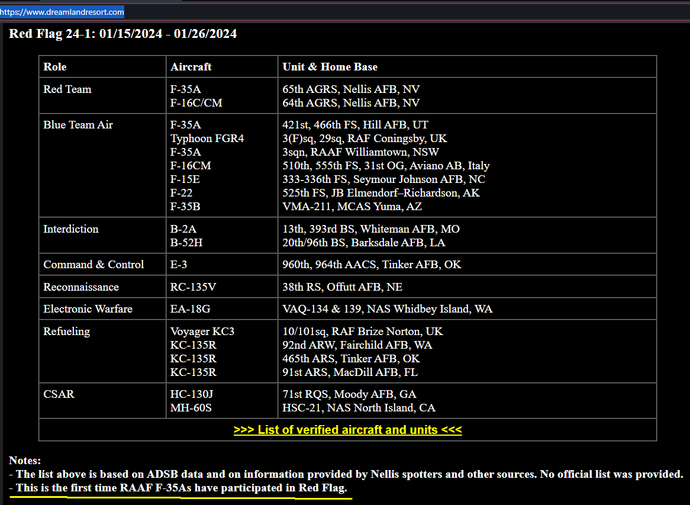Click B-52H aircraft entry
The width and height of the screenshot is (690, 505).
point(186,243)
